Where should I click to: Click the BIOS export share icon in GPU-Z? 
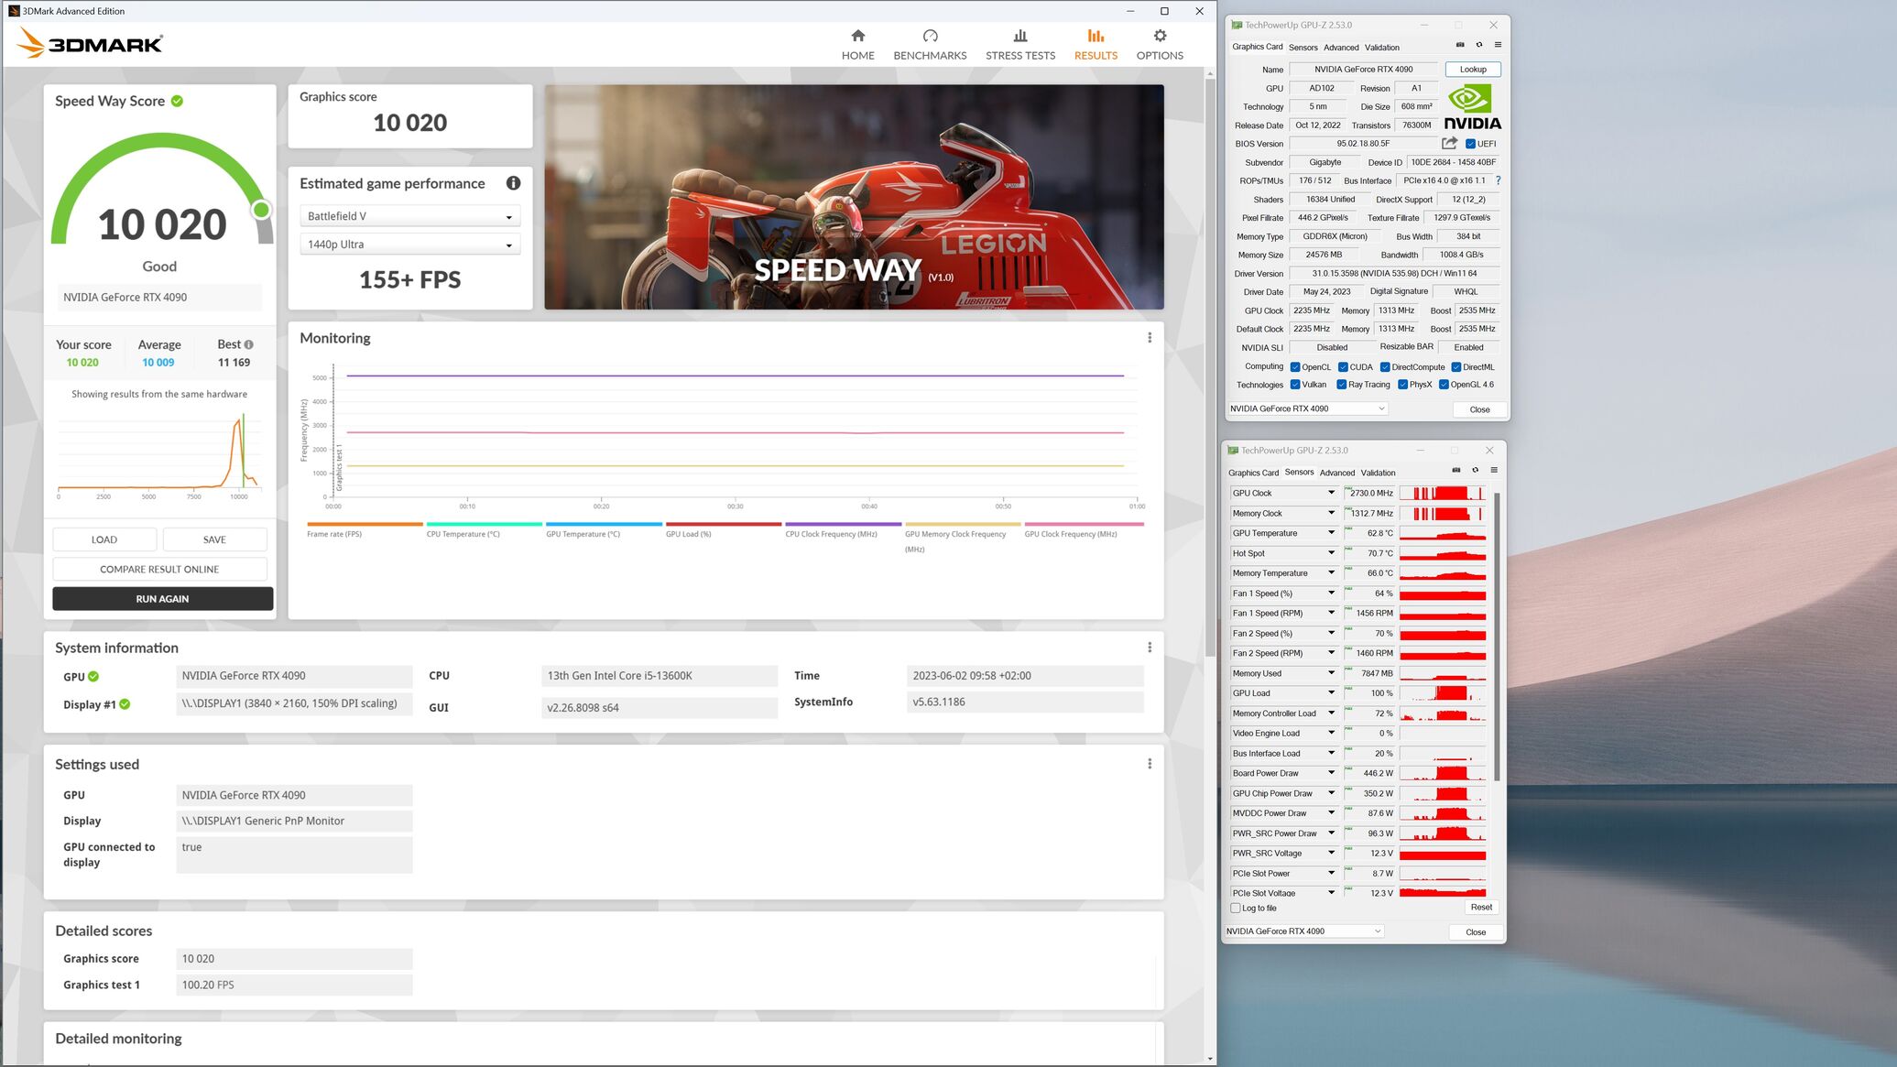coord(1449,143)
